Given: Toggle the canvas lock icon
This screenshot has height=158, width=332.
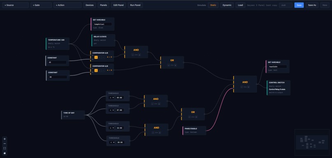Looking at the screenshot, I should 5,153.
